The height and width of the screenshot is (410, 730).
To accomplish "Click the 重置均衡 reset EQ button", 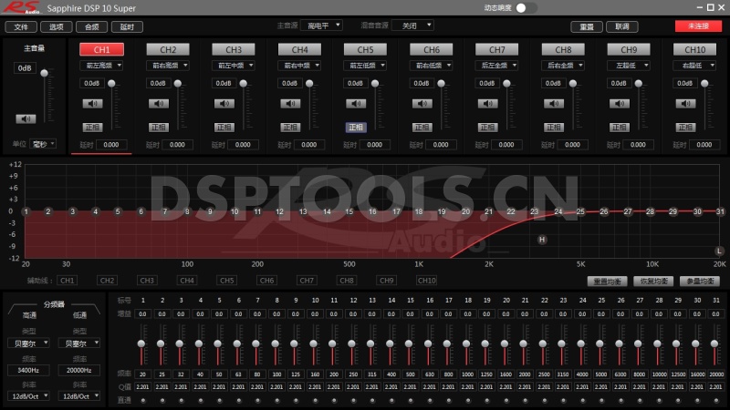I will (x=607, y=282).
